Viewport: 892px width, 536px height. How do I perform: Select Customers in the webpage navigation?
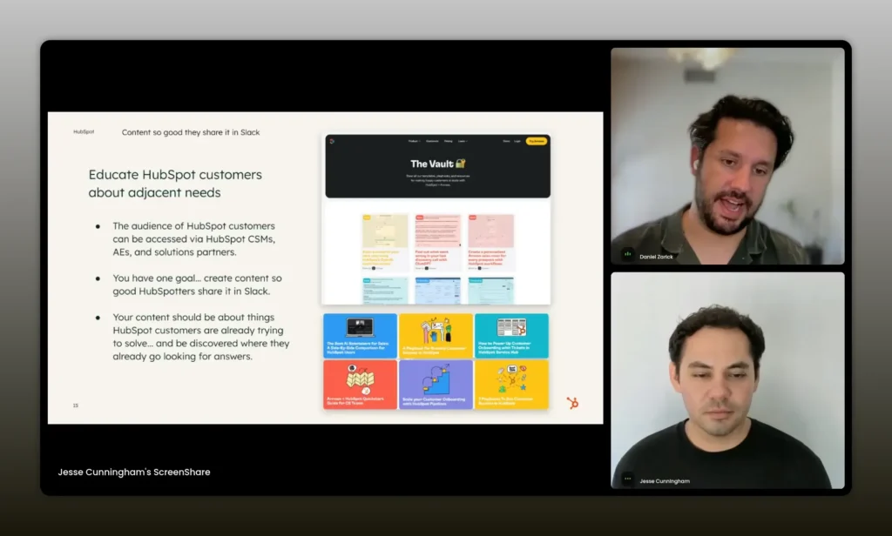(x=432, y=140)
